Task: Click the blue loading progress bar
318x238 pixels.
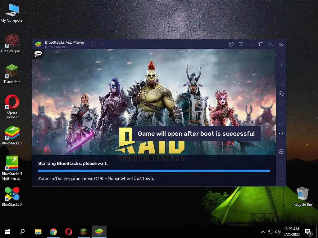Action: (x=154, y=171)
